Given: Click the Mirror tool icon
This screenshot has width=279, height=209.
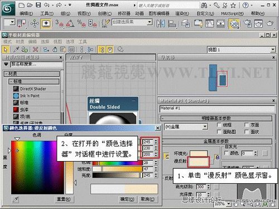Looking at the screenshot, I should tap(161, 23).
